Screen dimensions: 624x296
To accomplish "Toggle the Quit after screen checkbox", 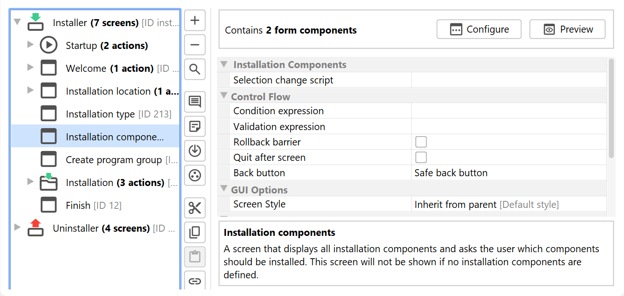I will pyautogui.click(x=421, y=157).
